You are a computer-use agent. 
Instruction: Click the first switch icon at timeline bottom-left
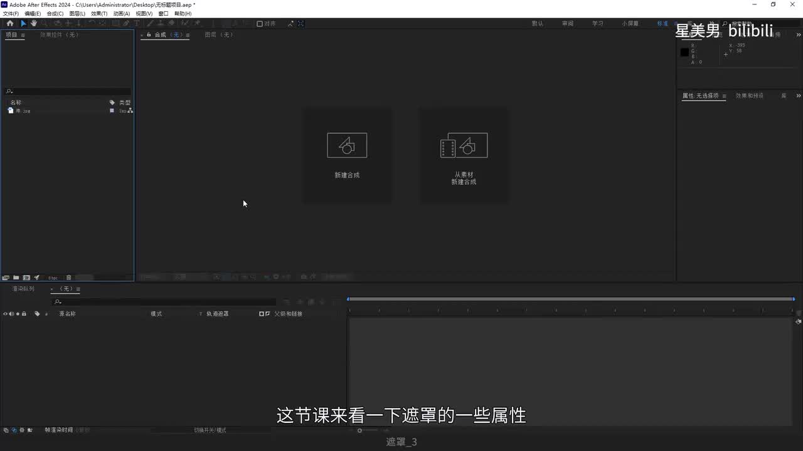point(6,430)
